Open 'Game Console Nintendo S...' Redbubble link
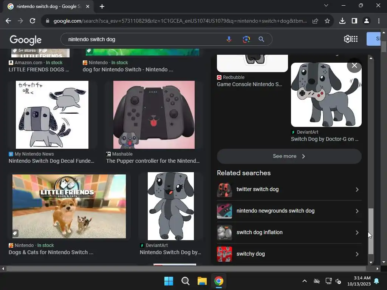Screen dimensions: 387x290 click(x=249, y=84)
